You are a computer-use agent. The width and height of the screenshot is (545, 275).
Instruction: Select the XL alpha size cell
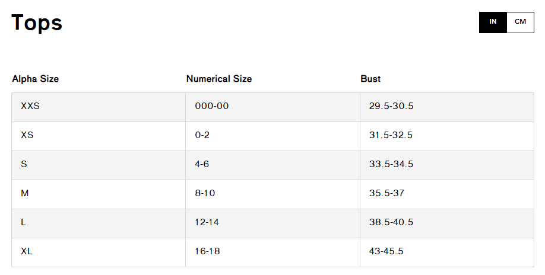point(99,252)
